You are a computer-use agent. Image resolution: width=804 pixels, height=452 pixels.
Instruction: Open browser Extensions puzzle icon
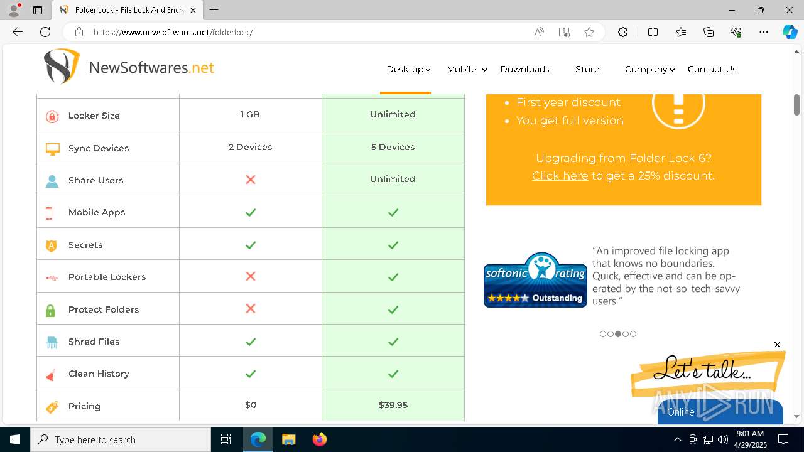pyautogui.click(x=622, y=32)
